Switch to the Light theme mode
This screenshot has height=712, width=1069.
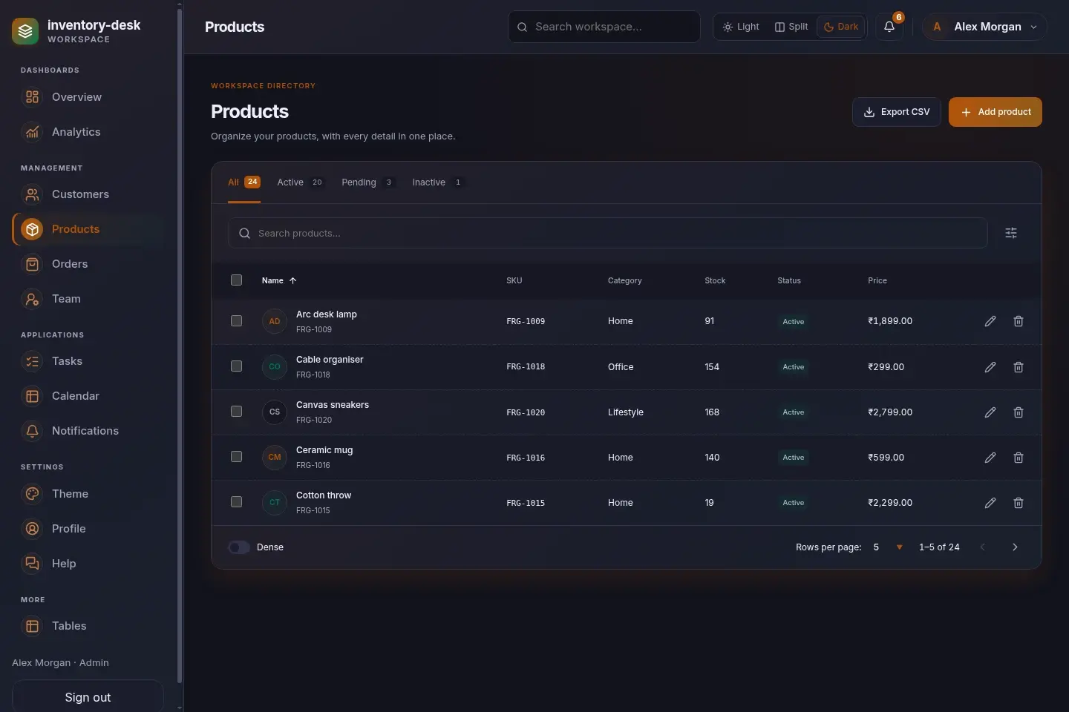pos(741,27)
